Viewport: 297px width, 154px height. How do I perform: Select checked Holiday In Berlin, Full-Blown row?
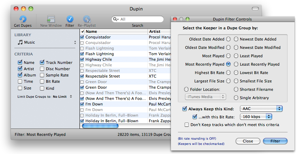click(125, 121)
